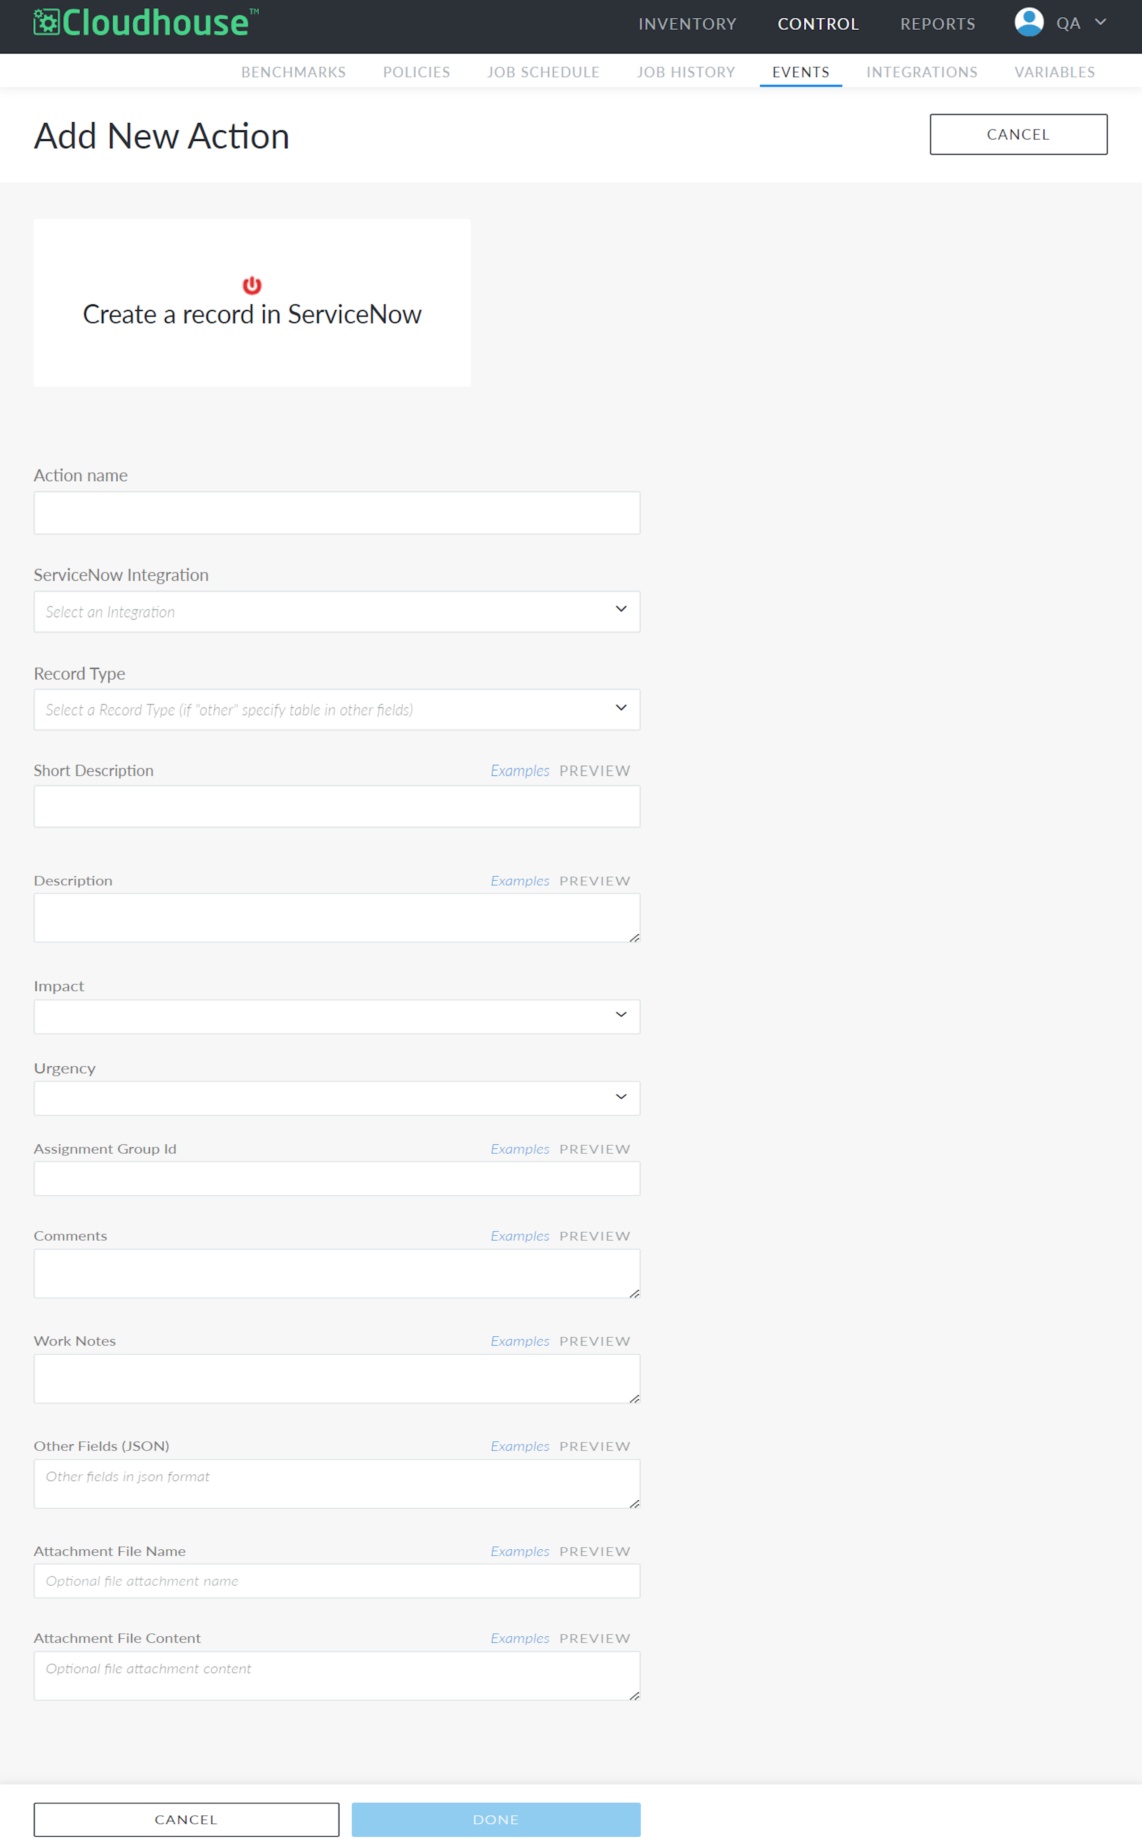1142x1844 pixels.
Task: Open the Urgency dropdown
Action: coord(337,1099)
